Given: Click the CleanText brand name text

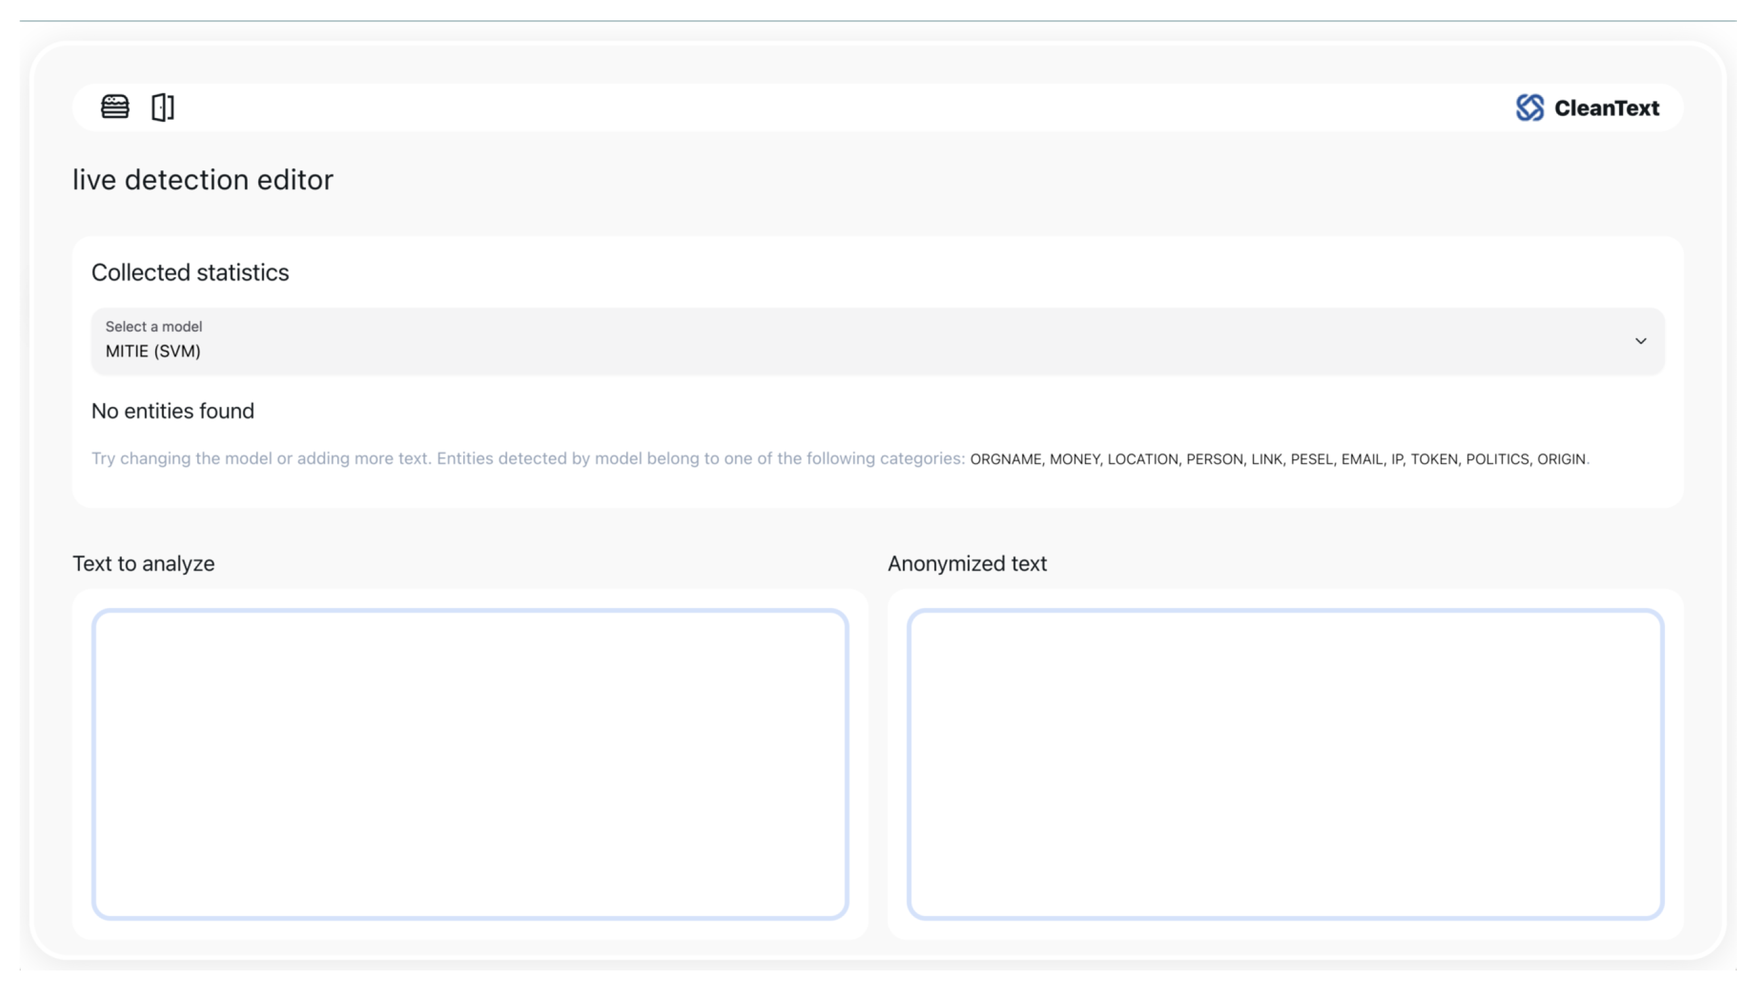Looking at the screenshot, I should click(x=1607, y=108).
